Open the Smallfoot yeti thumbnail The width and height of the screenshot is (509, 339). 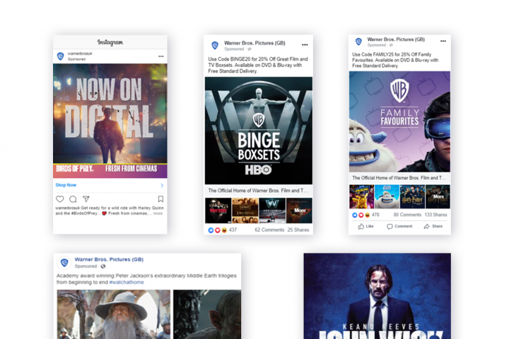[387, 196]
